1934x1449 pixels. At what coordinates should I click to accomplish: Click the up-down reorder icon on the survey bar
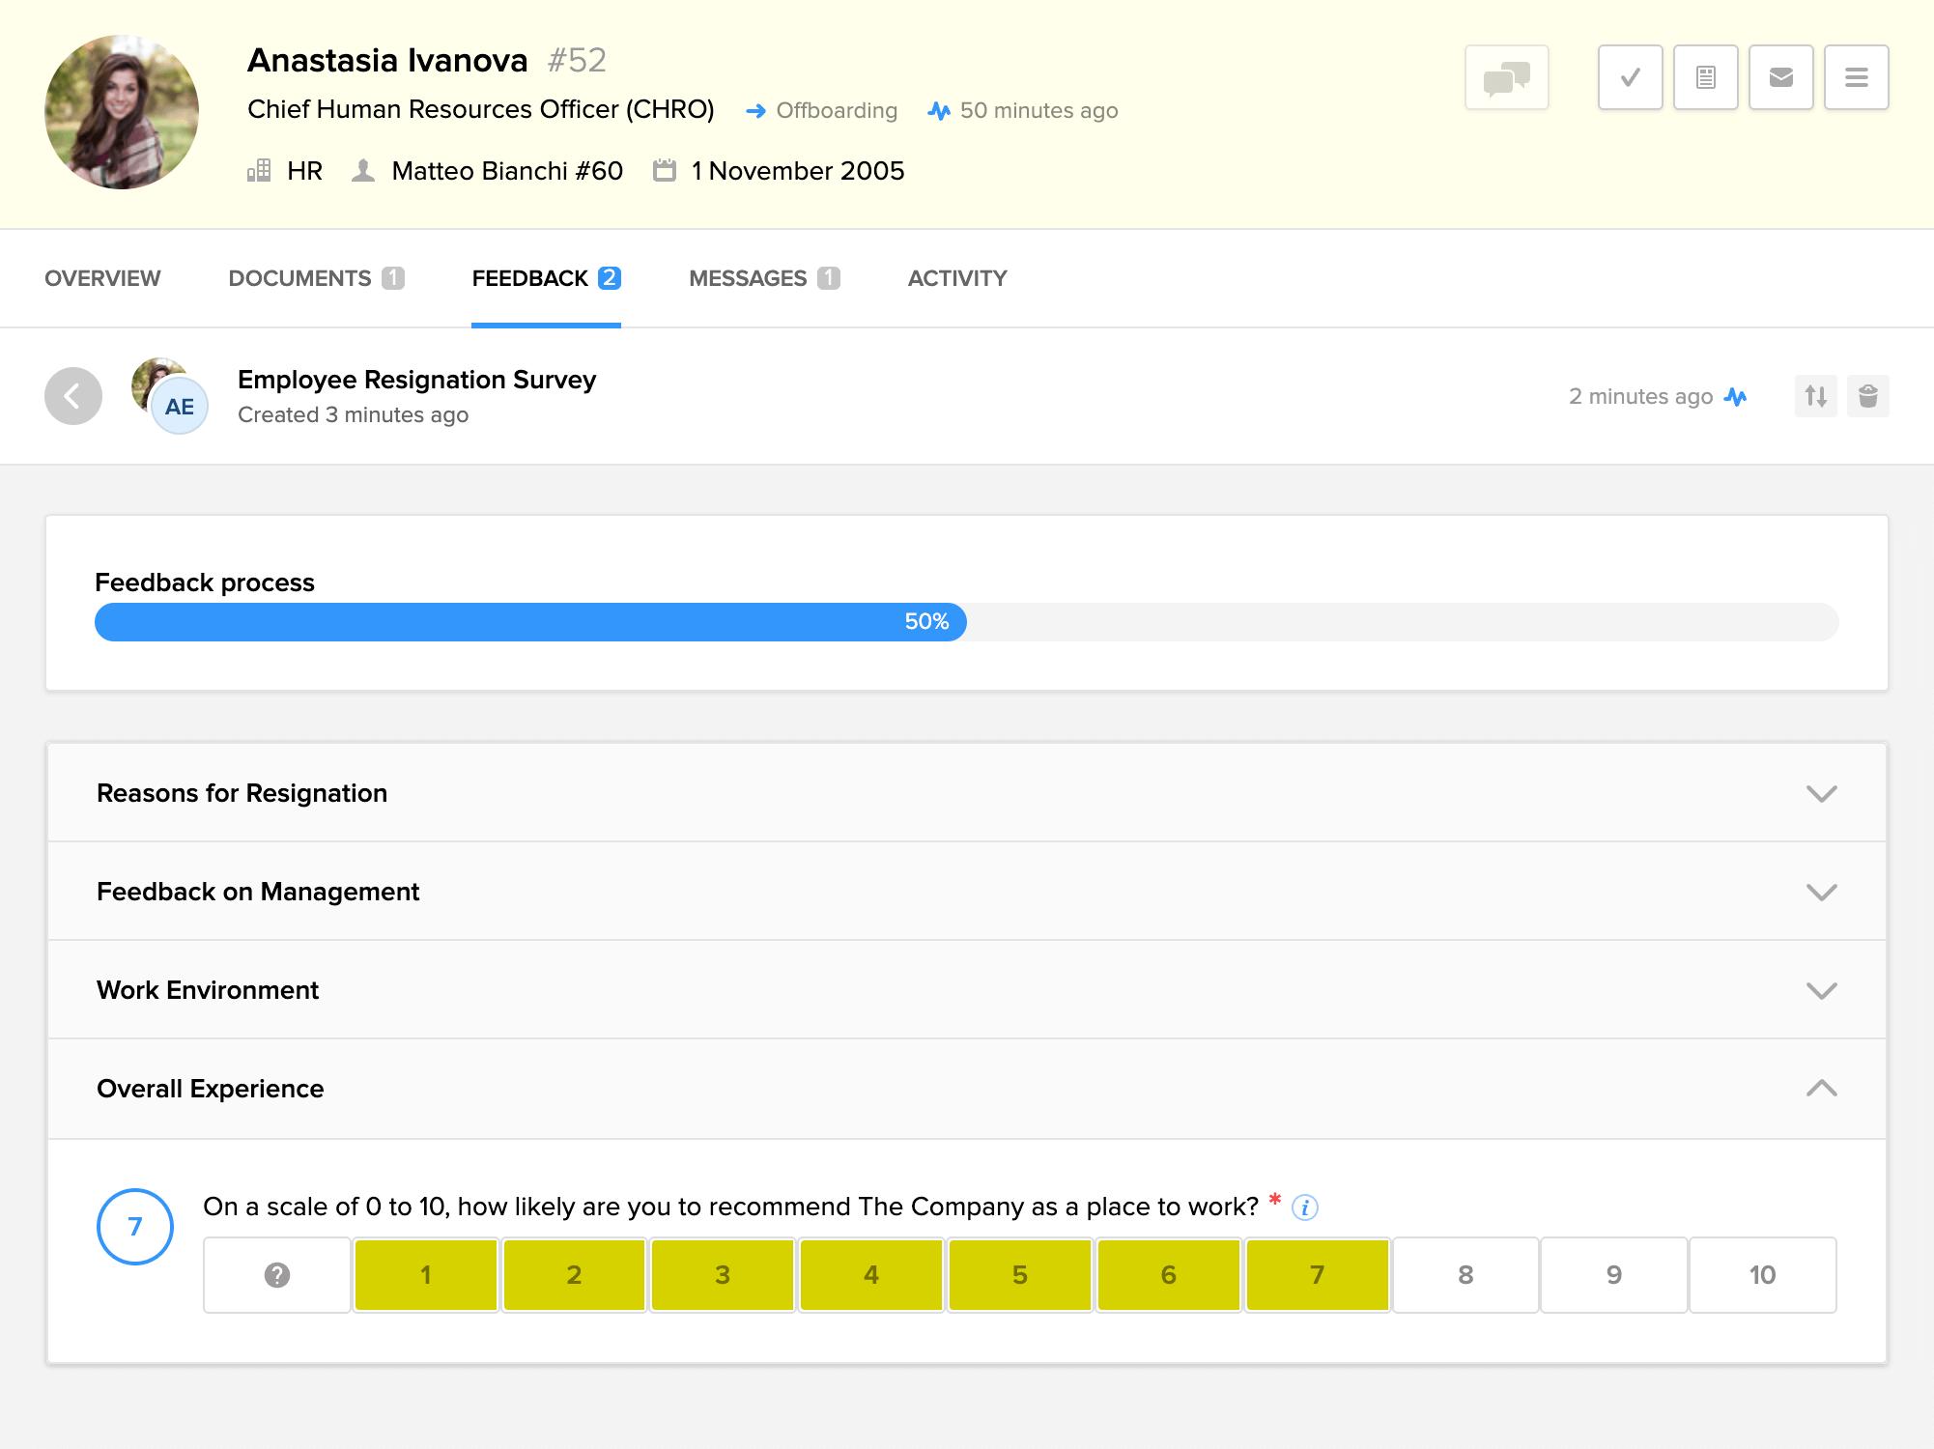pyautogui.click(x=1815, y=396)
